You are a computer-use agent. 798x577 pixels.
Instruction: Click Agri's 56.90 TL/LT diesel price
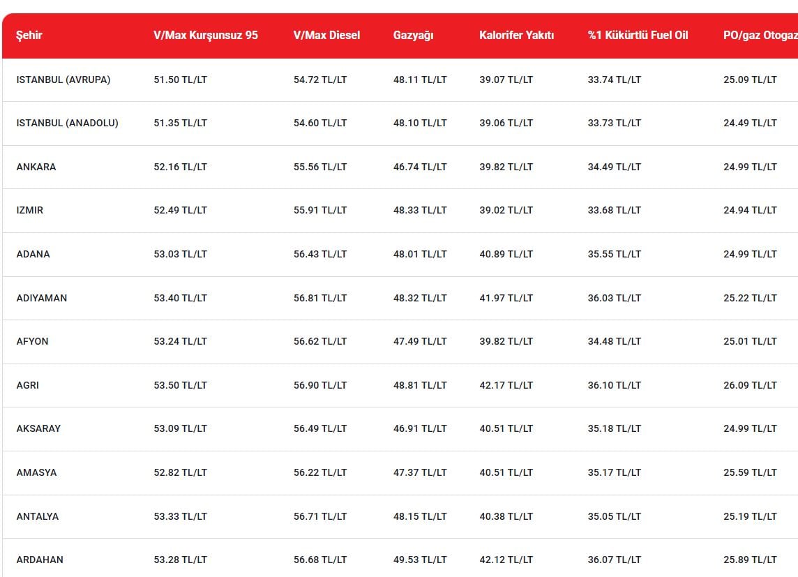320,385
